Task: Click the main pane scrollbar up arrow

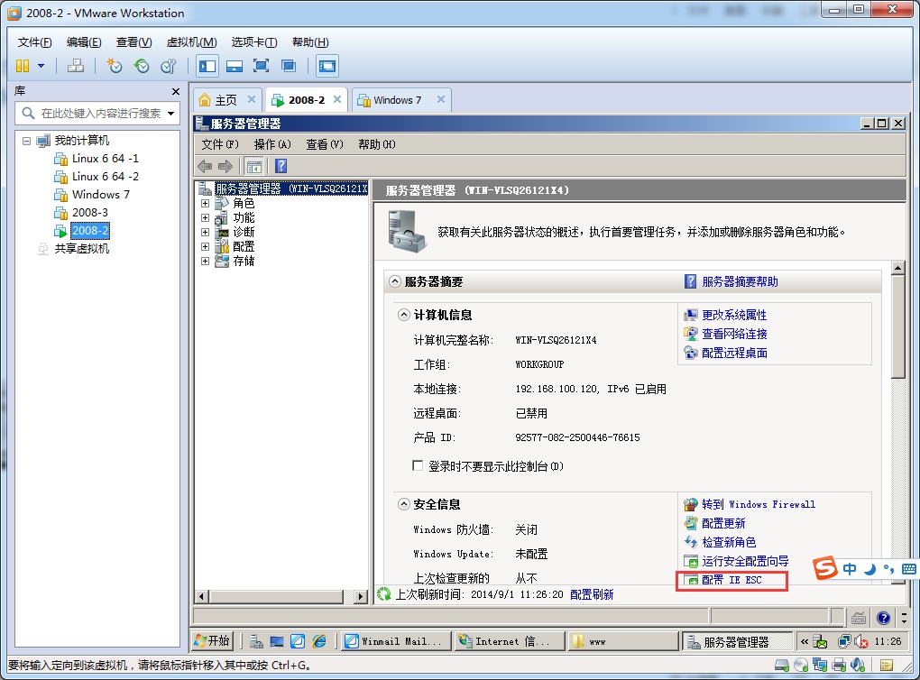Action: 897,269
